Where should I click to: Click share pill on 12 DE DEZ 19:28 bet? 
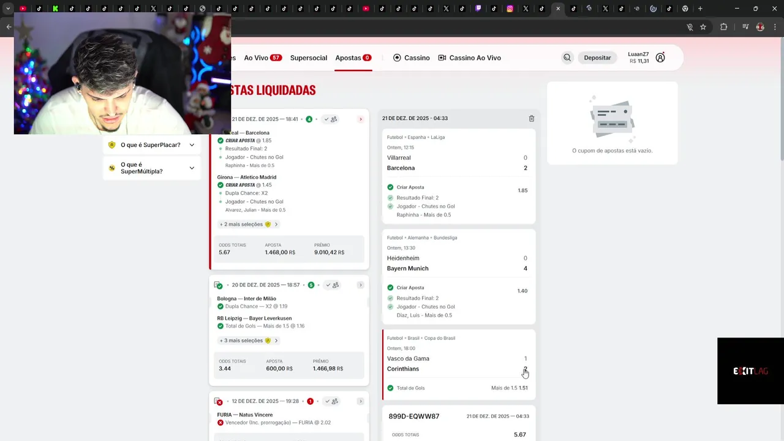coord(331,401)
